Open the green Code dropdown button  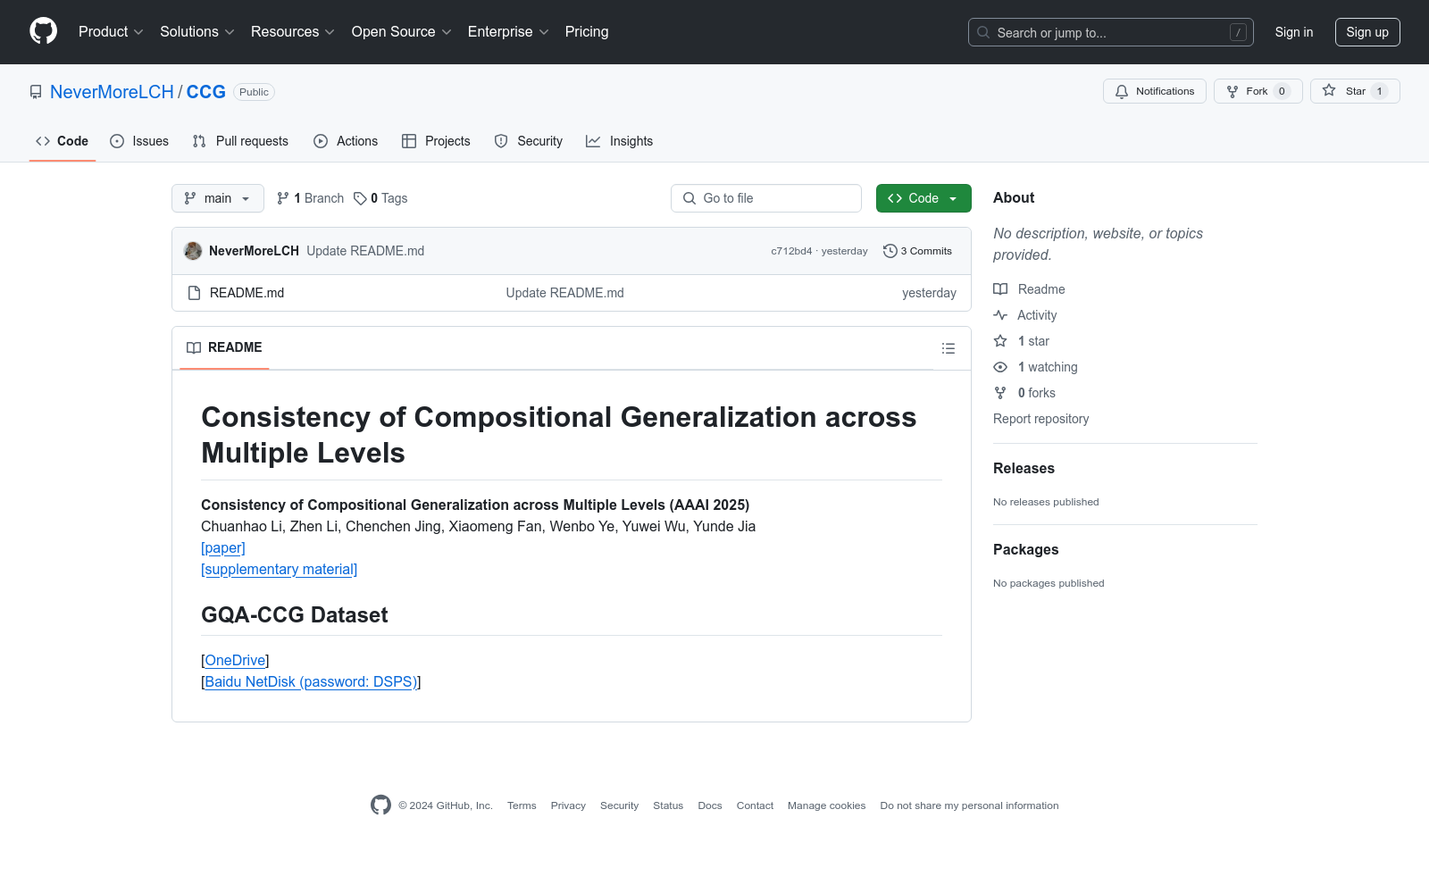tap(923, 198)
